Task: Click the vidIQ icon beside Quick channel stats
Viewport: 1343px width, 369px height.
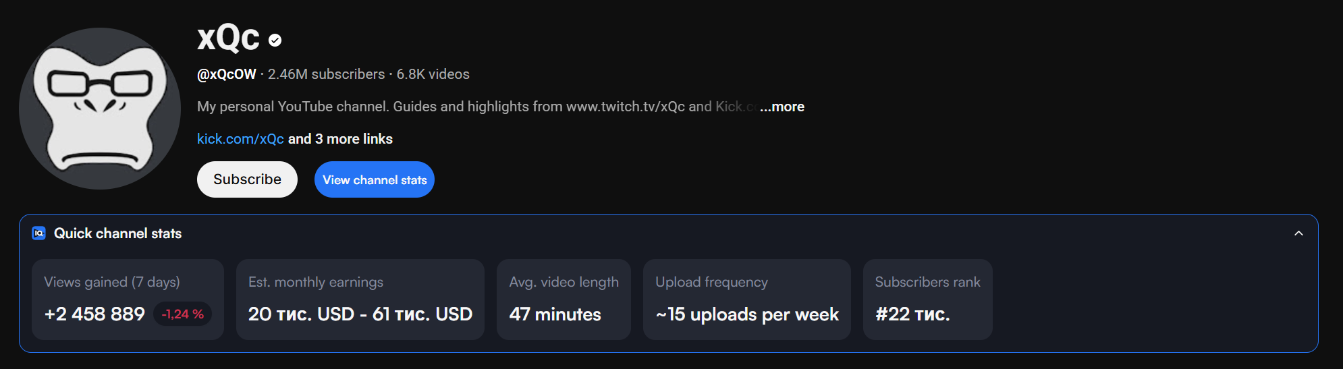Action: click(39, 233)
